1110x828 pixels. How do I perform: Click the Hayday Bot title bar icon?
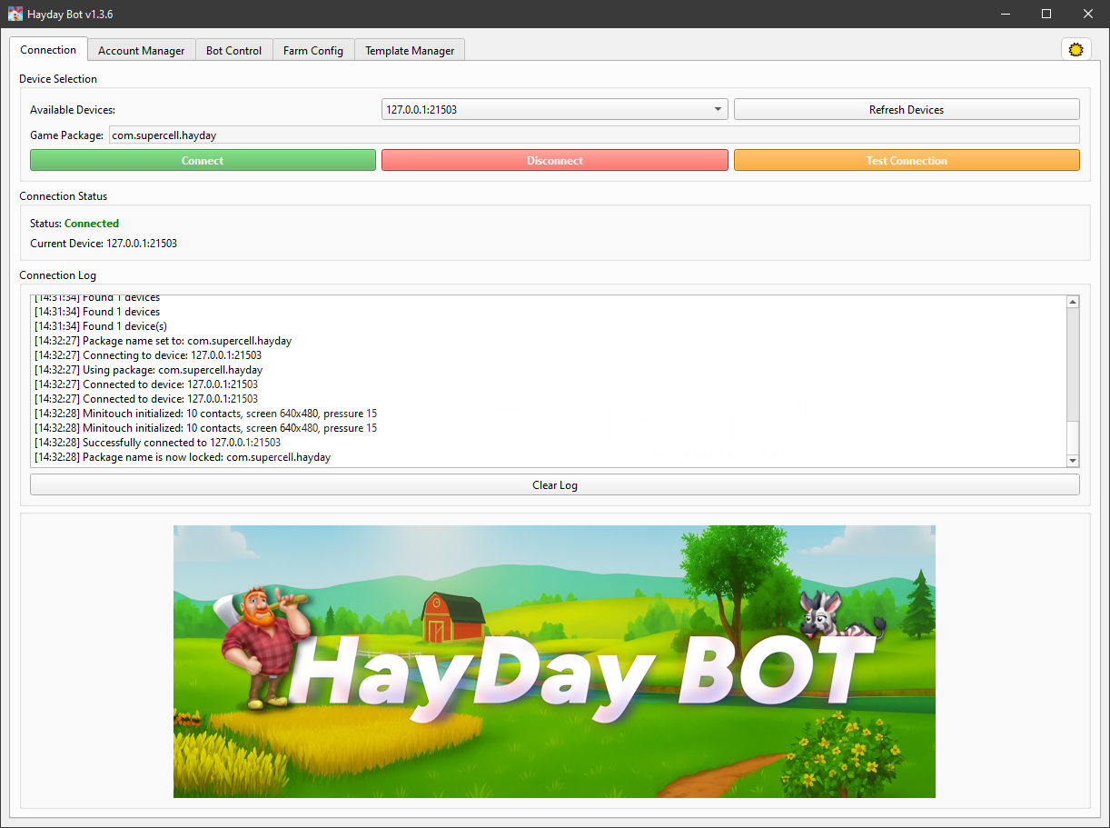(15, 15)
